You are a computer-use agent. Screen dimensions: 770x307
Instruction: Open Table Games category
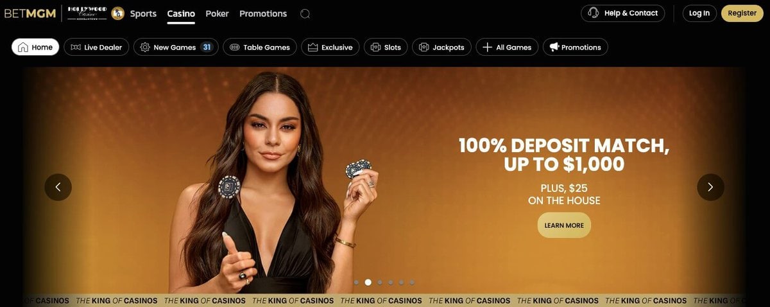click(261, 47)
